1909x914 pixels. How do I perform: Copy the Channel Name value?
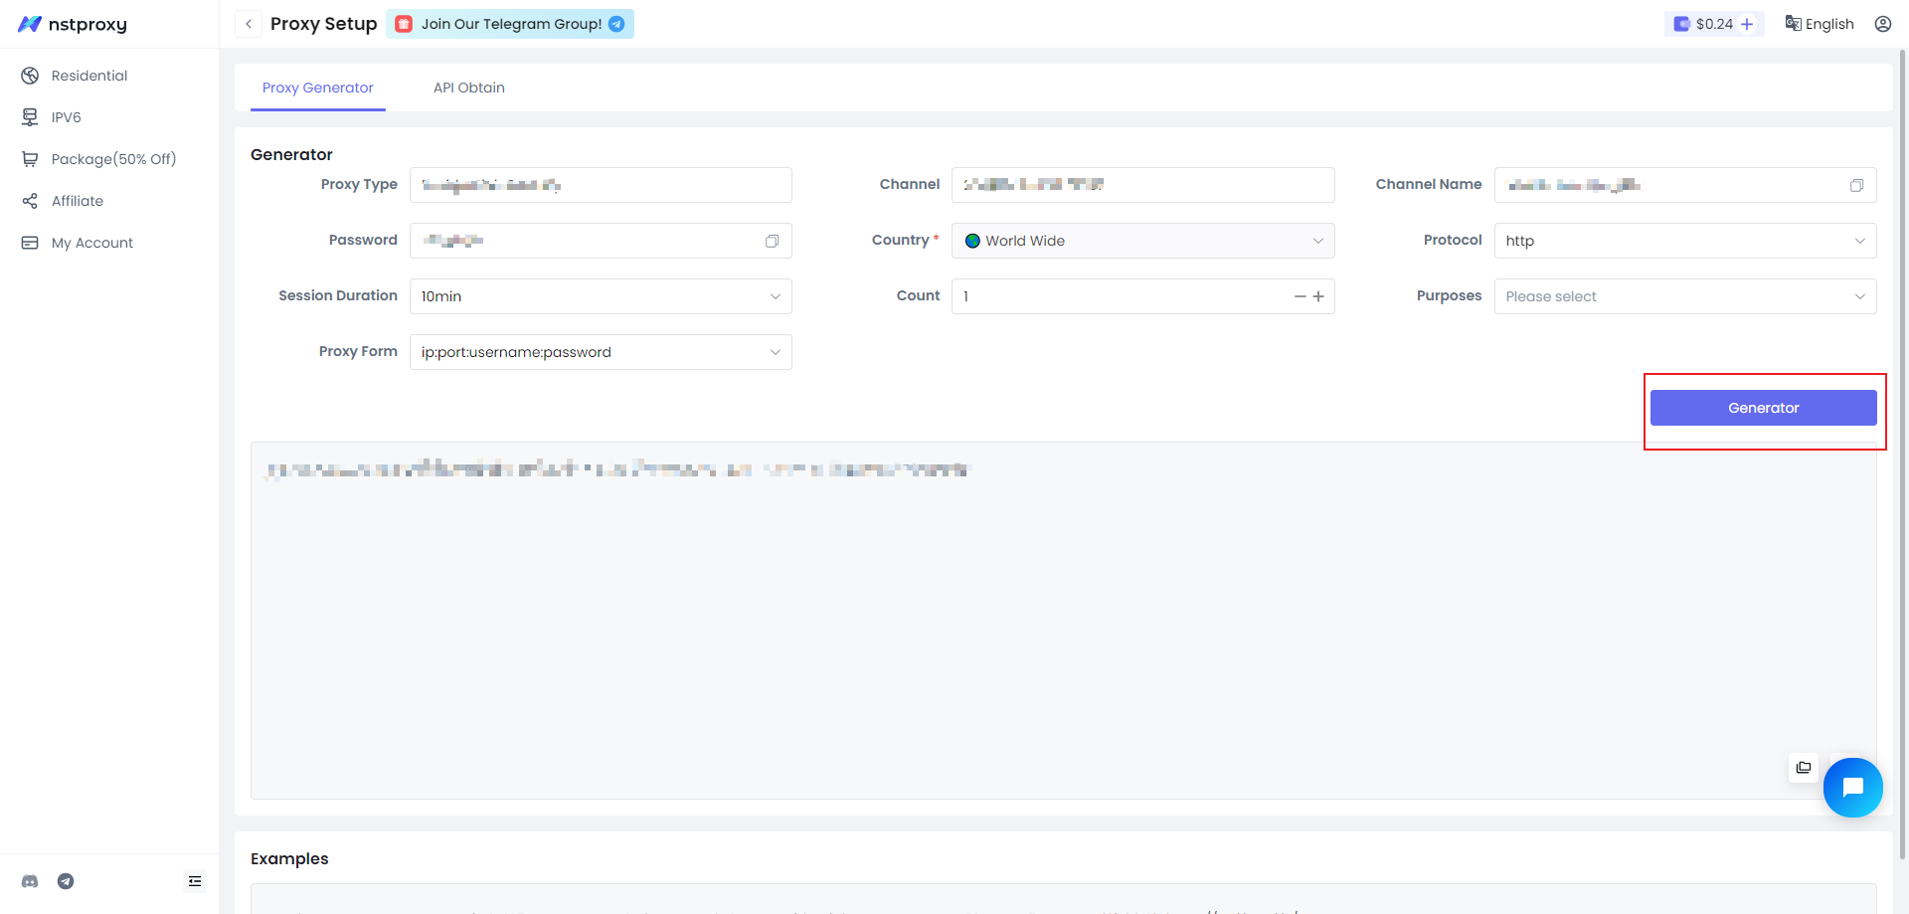(1856, 185)
